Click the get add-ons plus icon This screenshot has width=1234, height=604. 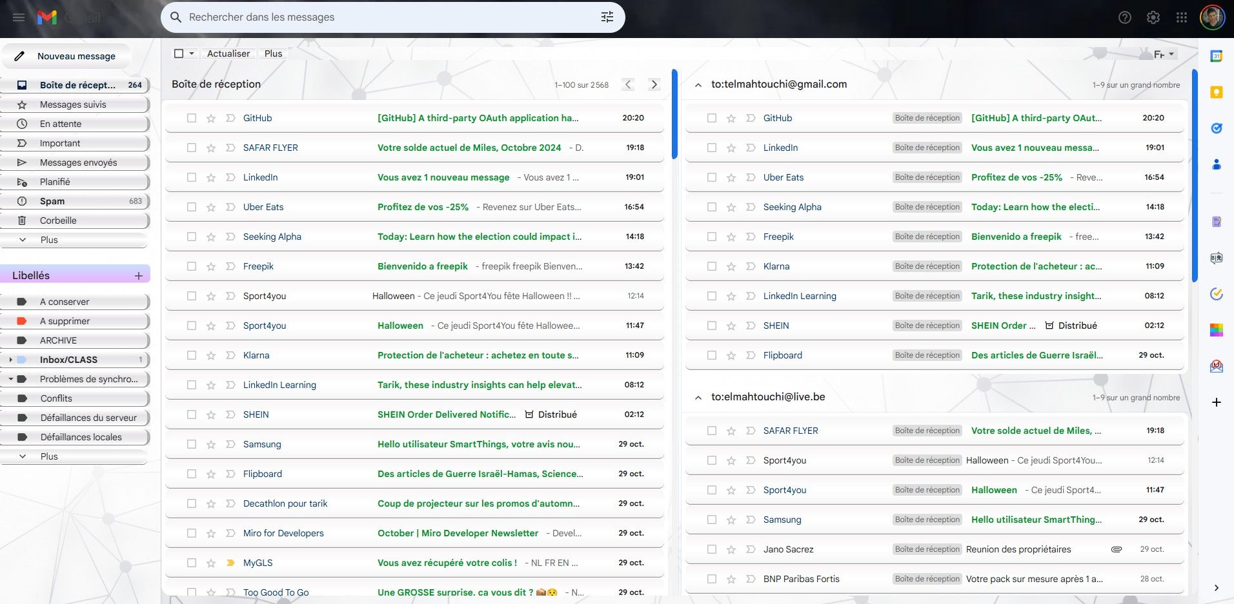[x=1217, y=402]
